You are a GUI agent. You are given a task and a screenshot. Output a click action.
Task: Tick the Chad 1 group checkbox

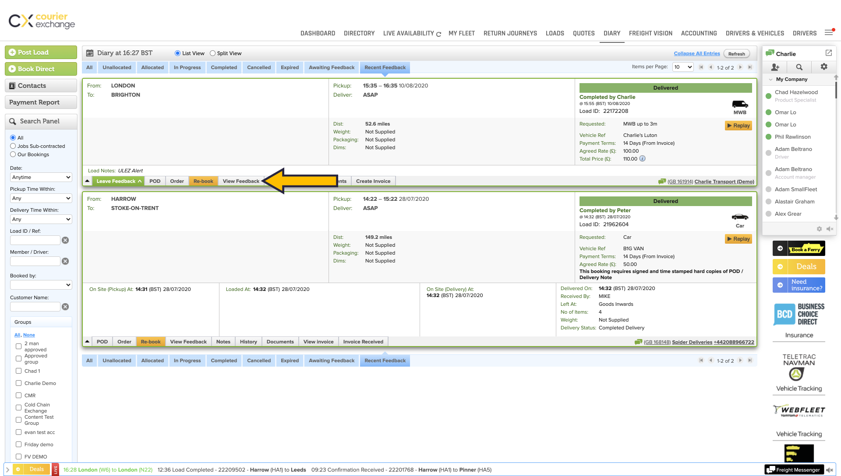coord(18,371)
